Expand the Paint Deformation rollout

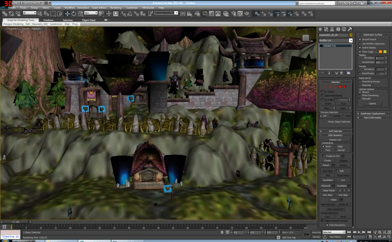(372, 118)
